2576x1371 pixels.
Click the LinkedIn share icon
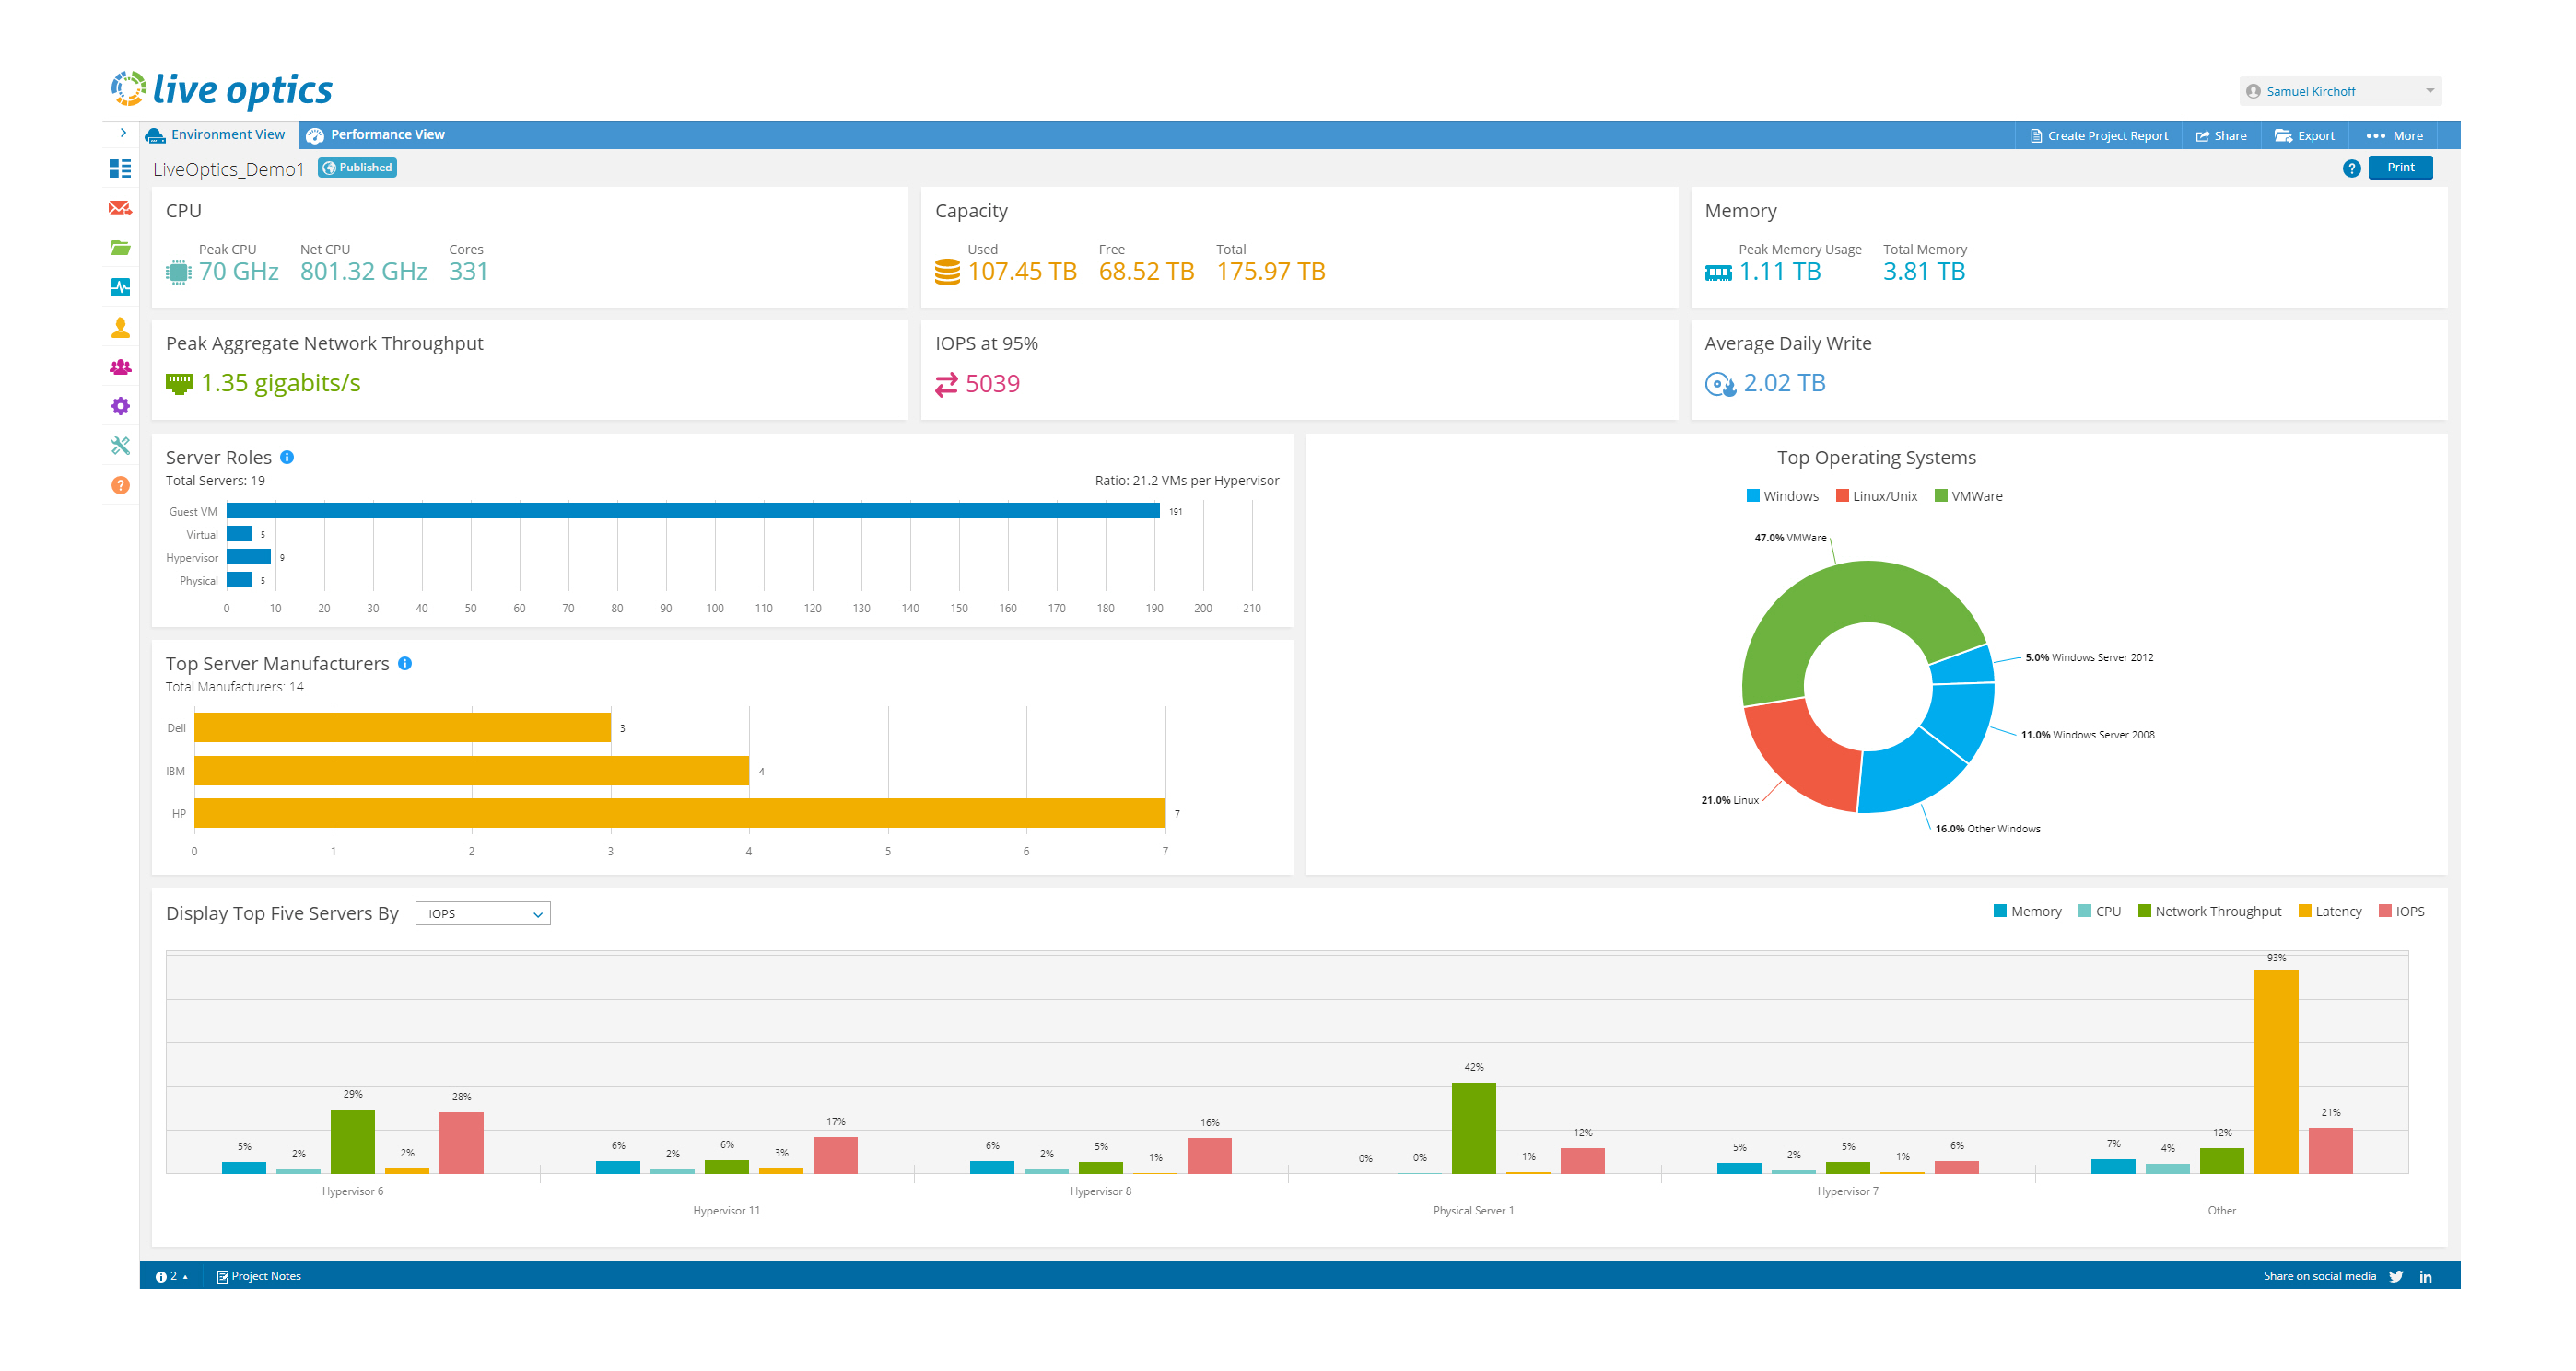[2425, 1276]
